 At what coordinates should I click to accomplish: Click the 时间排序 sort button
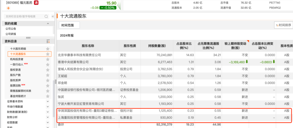(284, 25)
